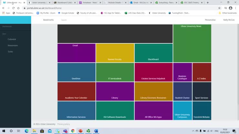Close the Ulster Portal browser tab

click(24, 3)
